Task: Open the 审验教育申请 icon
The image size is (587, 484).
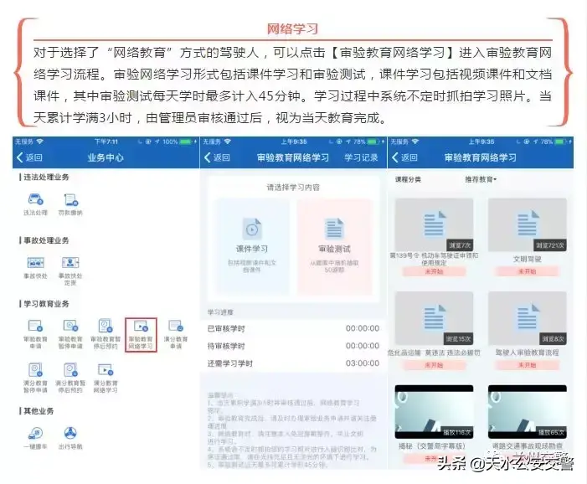Action: click(35, 328)
